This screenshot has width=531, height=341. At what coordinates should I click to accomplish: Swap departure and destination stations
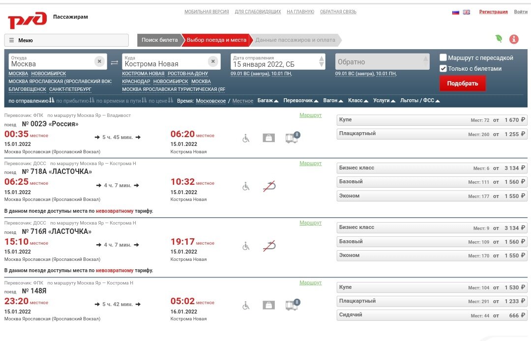tap(115, 62)
